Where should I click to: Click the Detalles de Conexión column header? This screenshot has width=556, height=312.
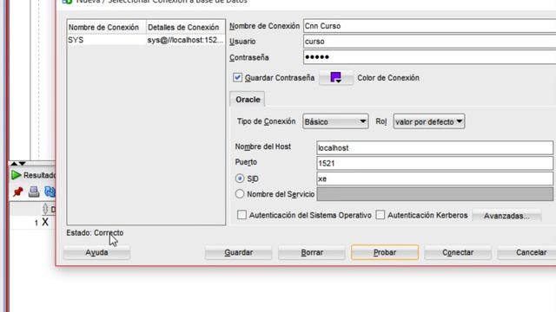(185, 27)
